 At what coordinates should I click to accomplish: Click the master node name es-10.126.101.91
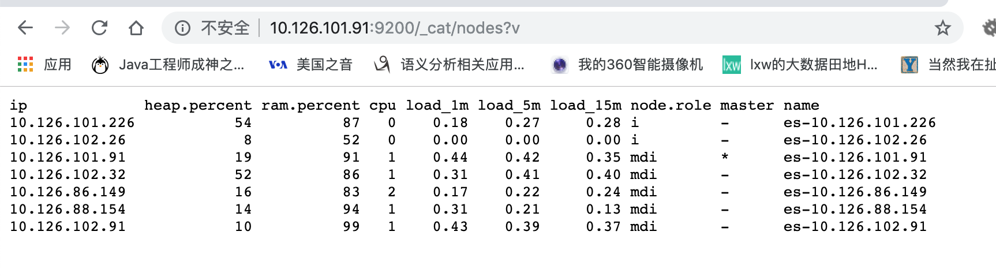pyautogui.click(x=855, y=157)
